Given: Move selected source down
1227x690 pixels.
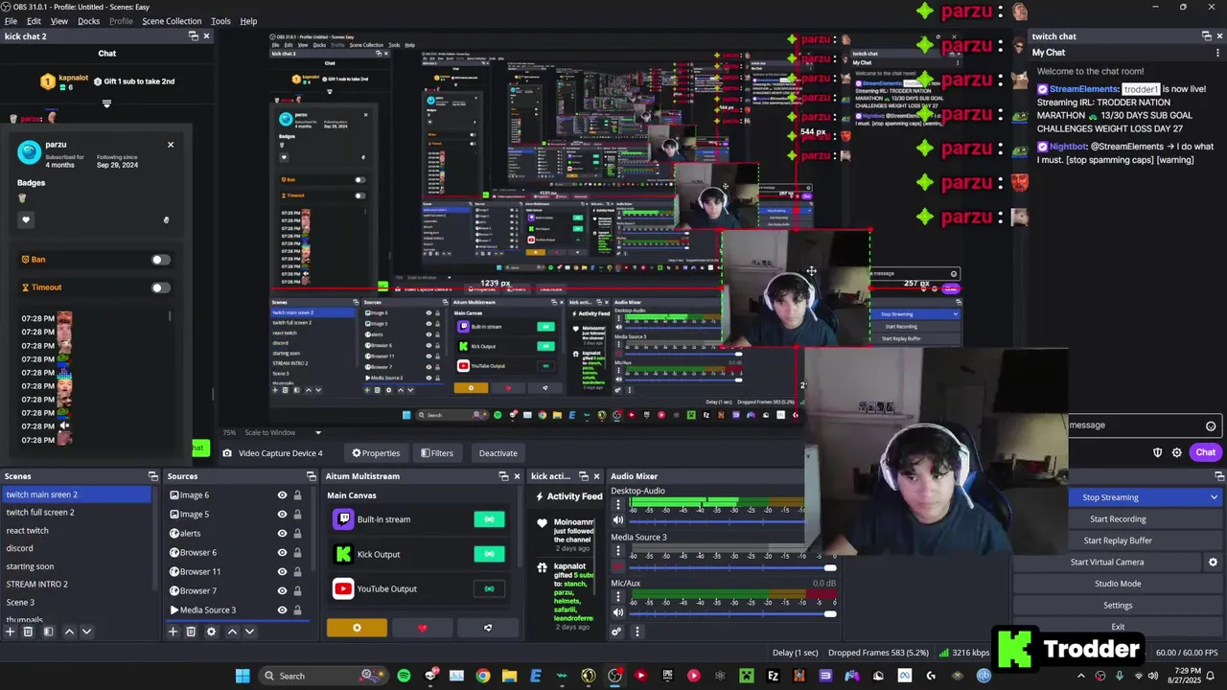Looking at the screenshot, I should coord(249,632).
